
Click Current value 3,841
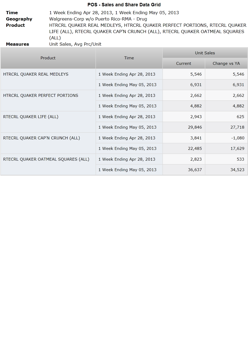[x=184, y=138]
